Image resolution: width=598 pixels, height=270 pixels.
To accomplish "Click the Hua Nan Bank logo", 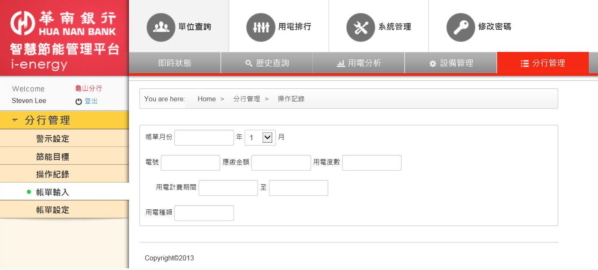I will click(x=64, y=23).
